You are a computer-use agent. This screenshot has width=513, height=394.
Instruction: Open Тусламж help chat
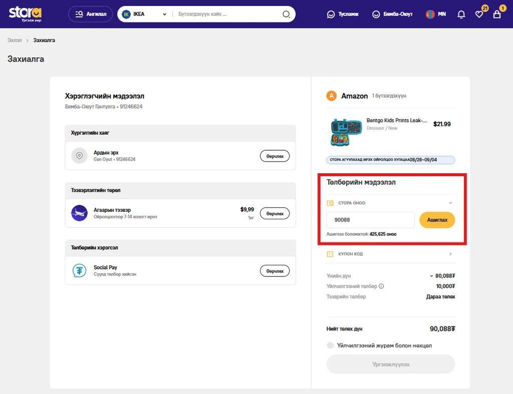(x=343, y=14)
